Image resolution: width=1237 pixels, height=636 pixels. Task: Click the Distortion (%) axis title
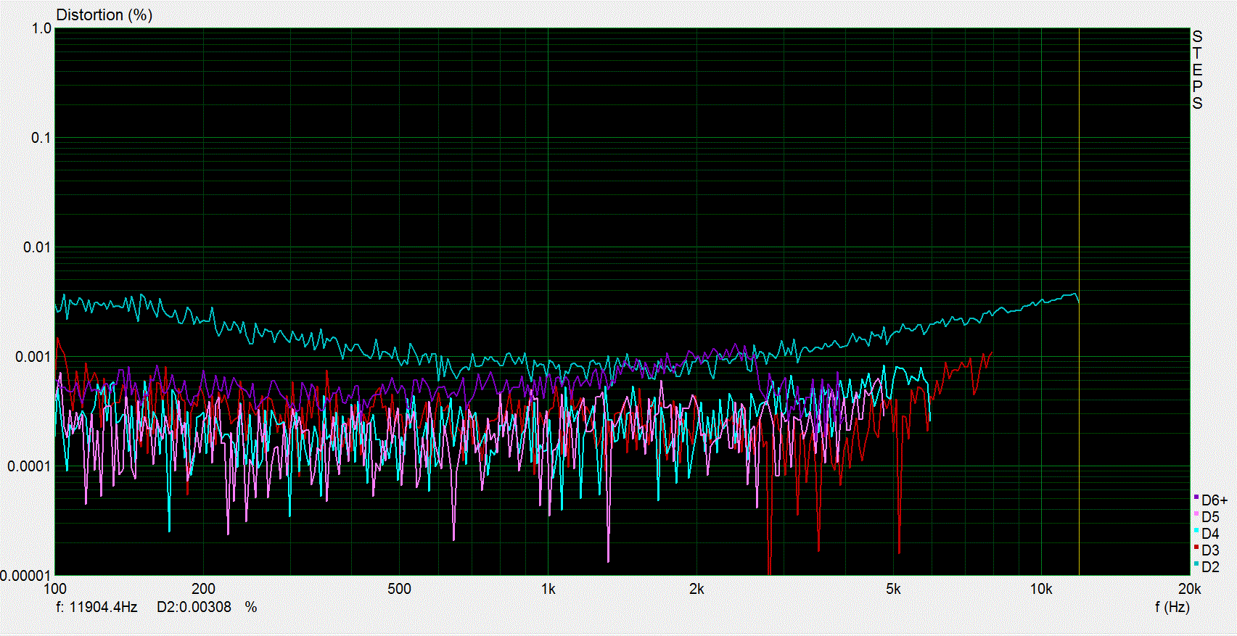(104, 15)
